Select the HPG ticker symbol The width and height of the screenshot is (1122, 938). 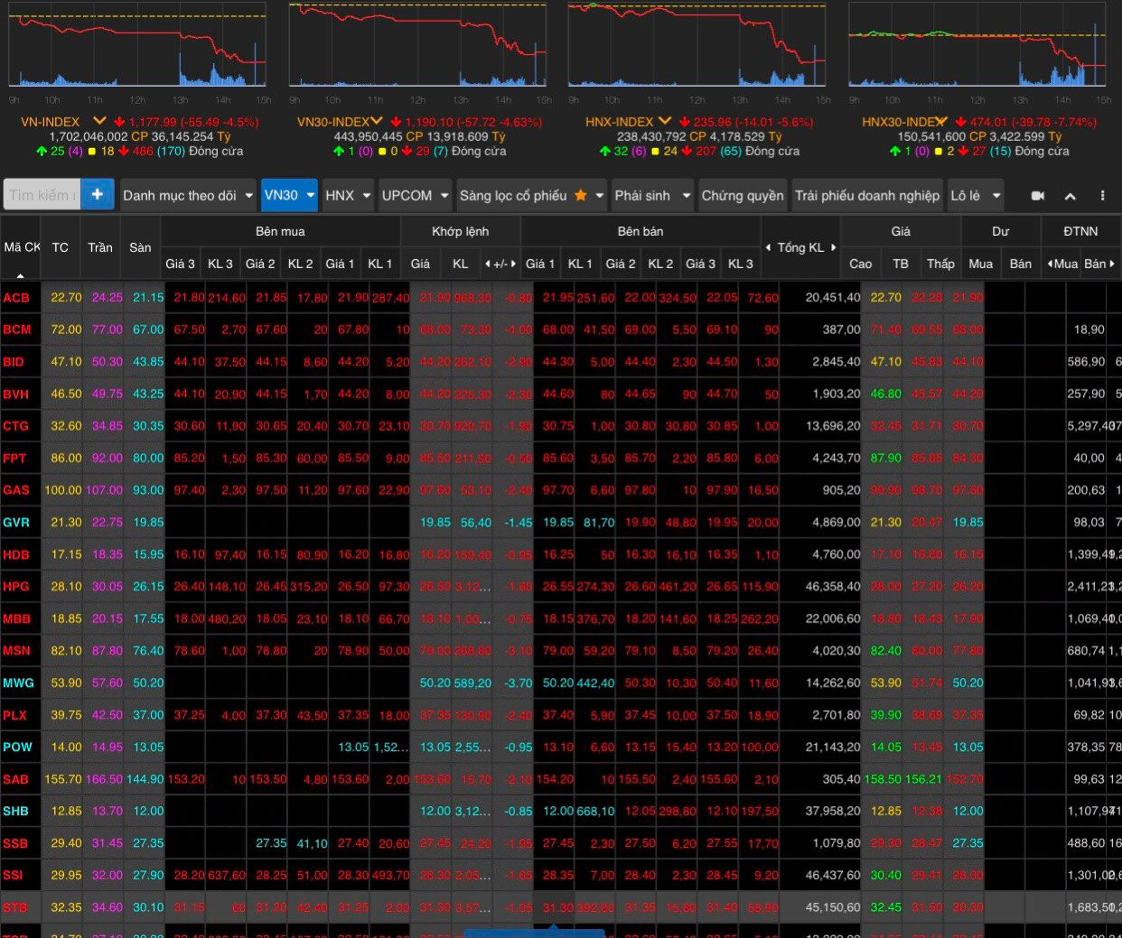16,587
